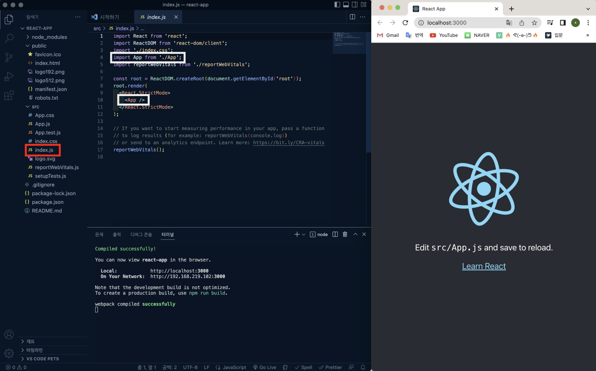This screenshot has width=596, height=371.
Task: Open Explorer views and more actions menu
Action: point(78,17)
